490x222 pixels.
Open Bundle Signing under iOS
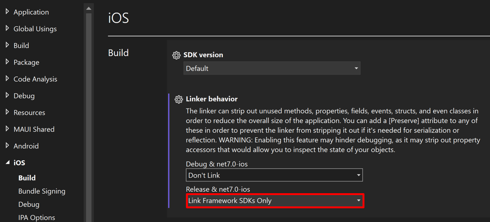tap(42, 191)
